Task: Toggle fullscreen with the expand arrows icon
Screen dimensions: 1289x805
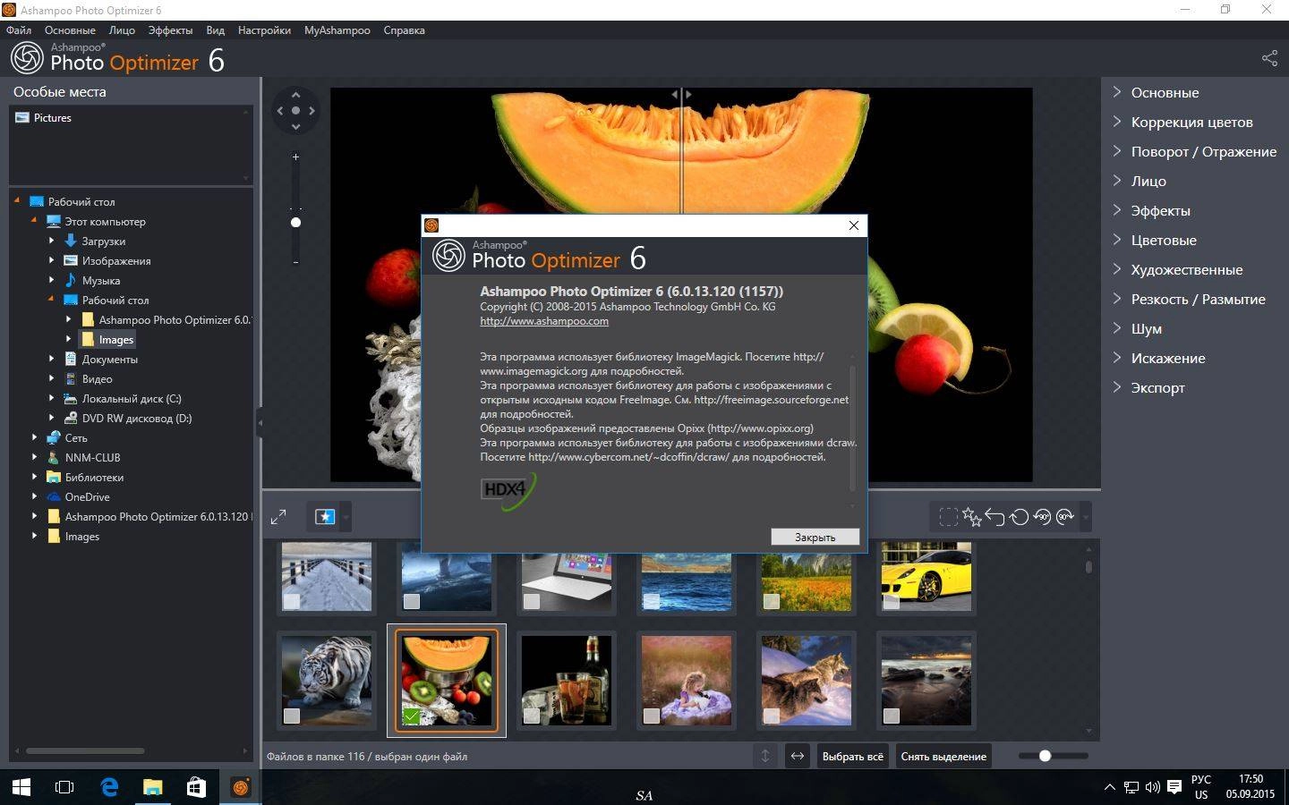Action: [278, 516]
